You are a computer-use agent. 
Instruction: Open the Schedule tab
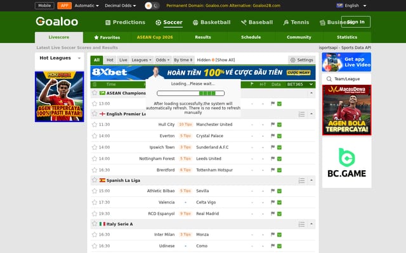coord(251,37)
